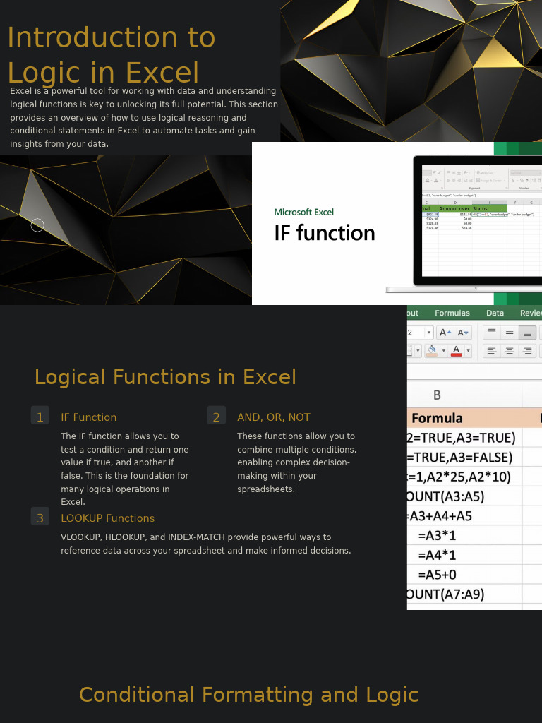The height and width of the screenshot is (723, 542).
Task: Click the Amount over header on laptop
Action: tap(454, 209)
